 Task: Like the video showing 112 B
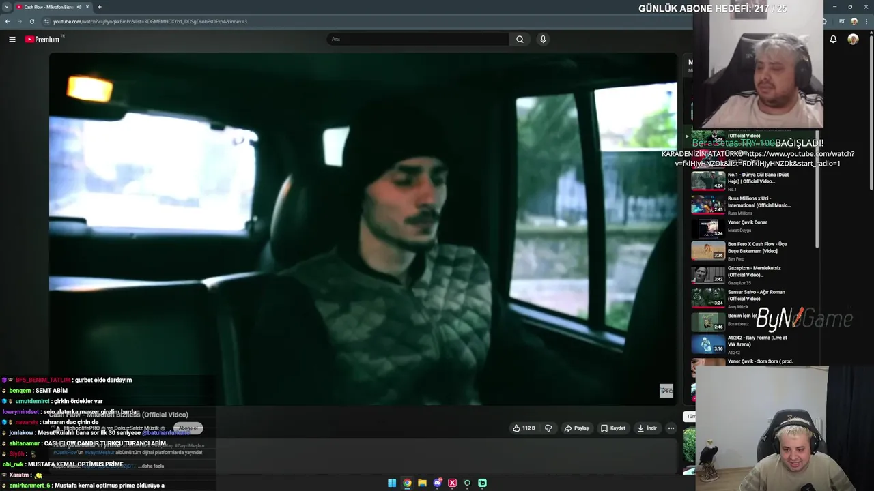[x=523, y=428]
